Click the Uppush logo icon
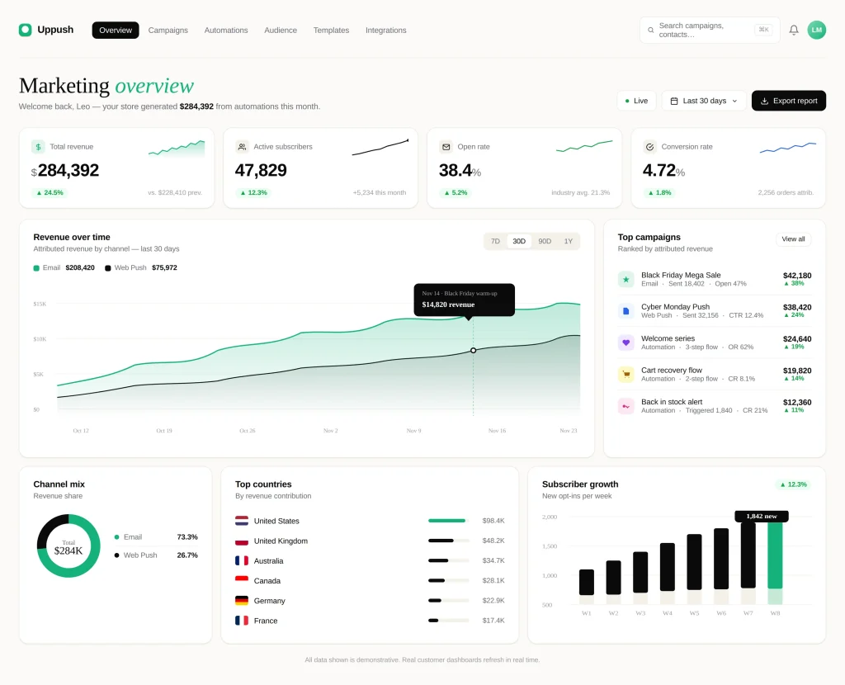845x685 pixels. coord(26,30)
